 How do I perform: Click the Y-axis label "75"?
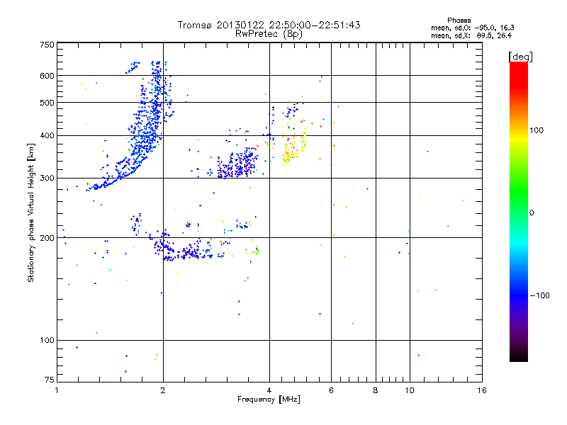[x=50, y=380]
